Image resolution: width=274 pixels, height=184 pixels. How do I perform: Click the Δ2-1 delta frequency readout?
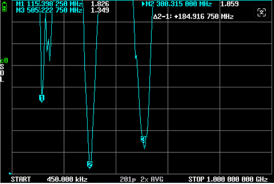(193, 17)
